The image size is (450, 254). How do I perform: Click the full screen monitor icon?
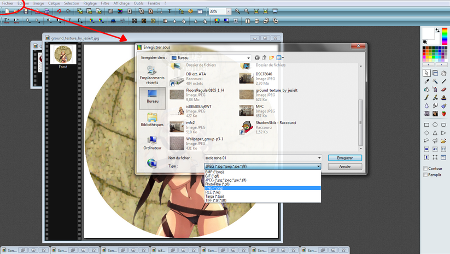275,11
